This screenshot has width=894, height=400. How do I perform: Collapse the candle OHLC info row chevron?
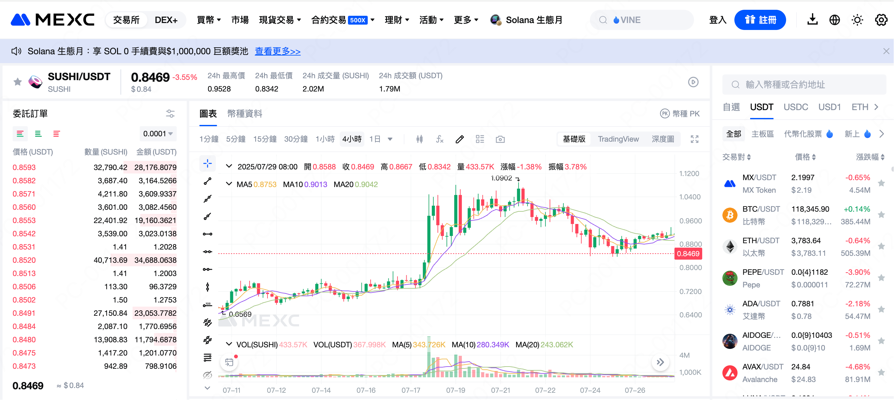tap(229, 166)
